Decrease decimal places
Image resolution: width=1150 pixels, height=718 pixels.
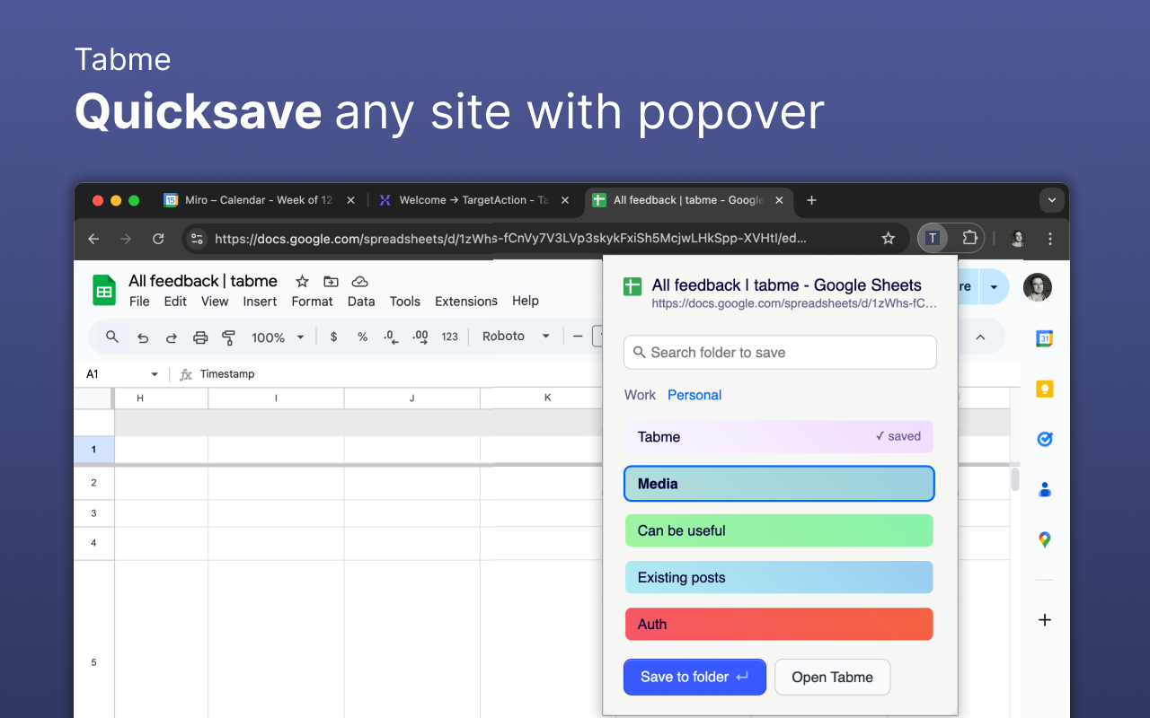tap(391, 337)
